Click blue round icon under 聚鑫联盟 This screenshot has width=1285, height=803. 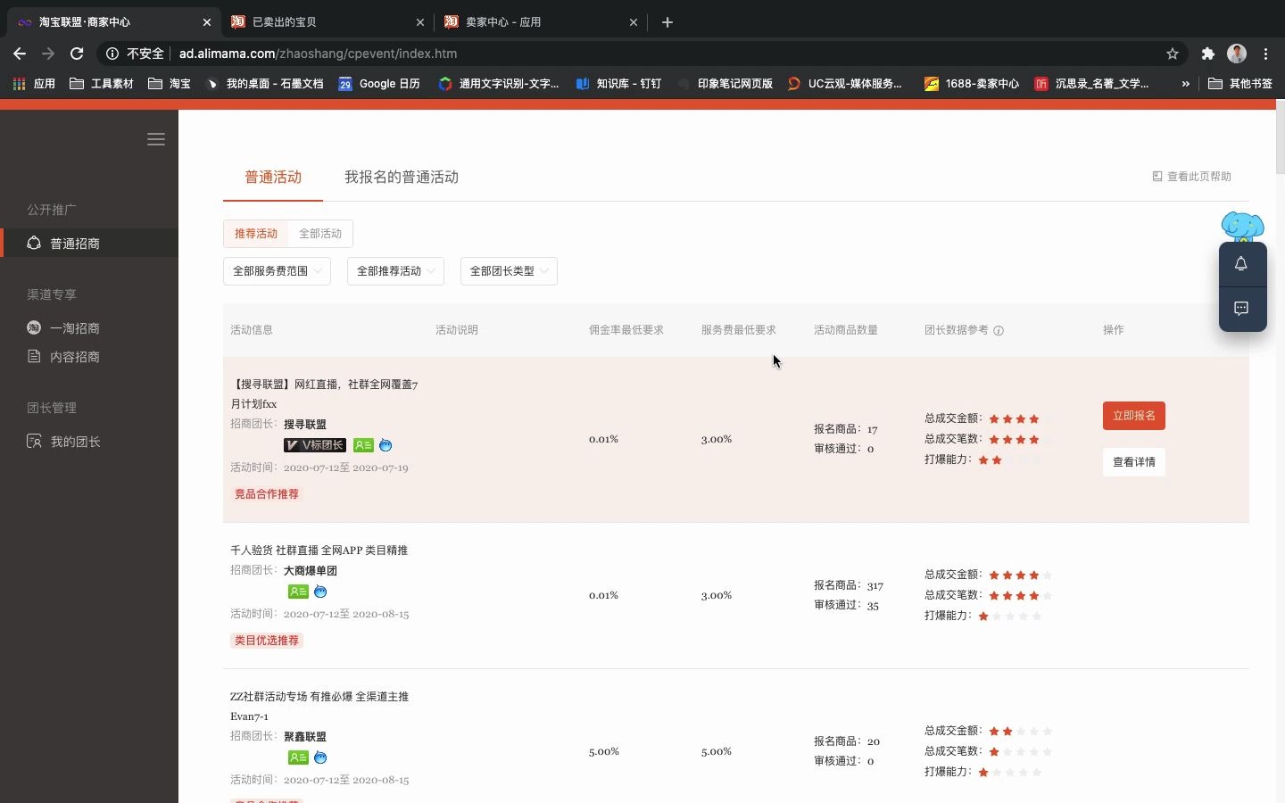[320, 757]
